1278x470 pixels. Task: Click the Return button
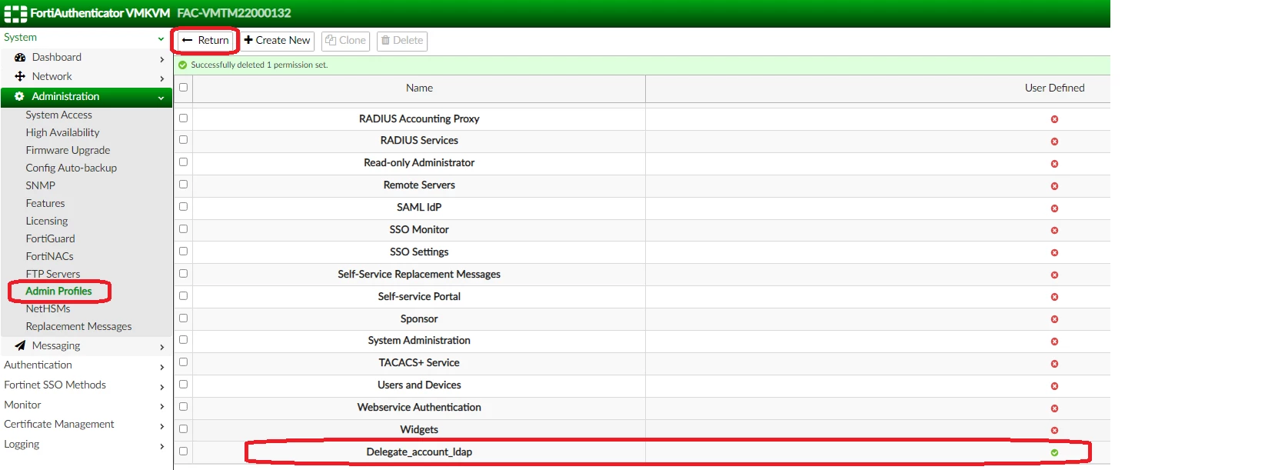point(205,41)
